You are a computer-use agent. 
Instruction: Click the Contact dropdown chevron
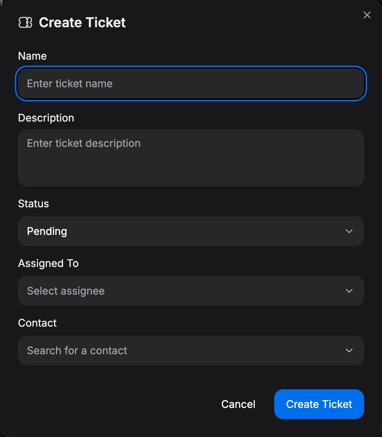[x=349, y=350]
